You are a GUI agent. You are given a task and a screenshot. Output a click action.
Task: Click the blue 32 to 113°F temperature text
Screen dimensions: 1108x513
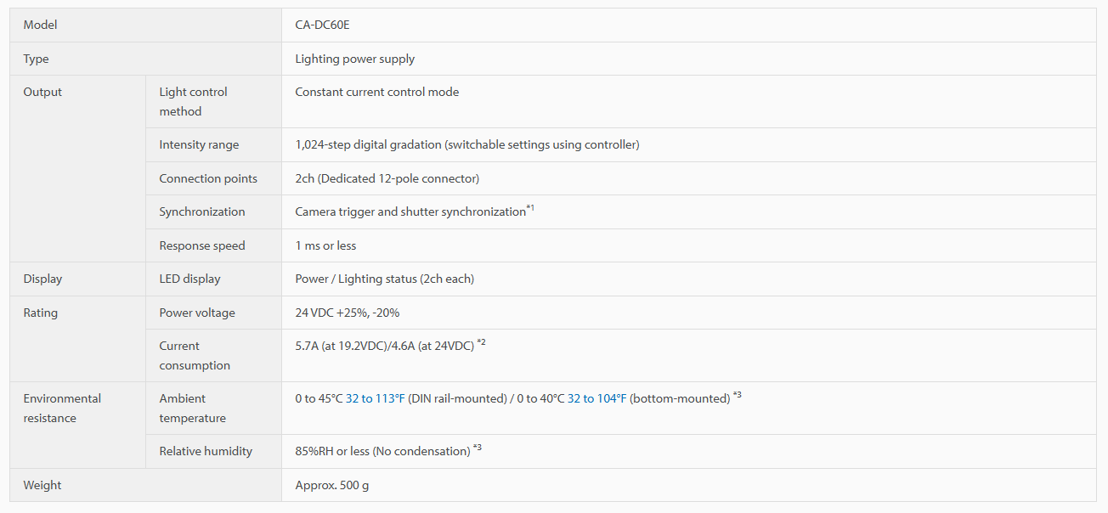[375, 398]
